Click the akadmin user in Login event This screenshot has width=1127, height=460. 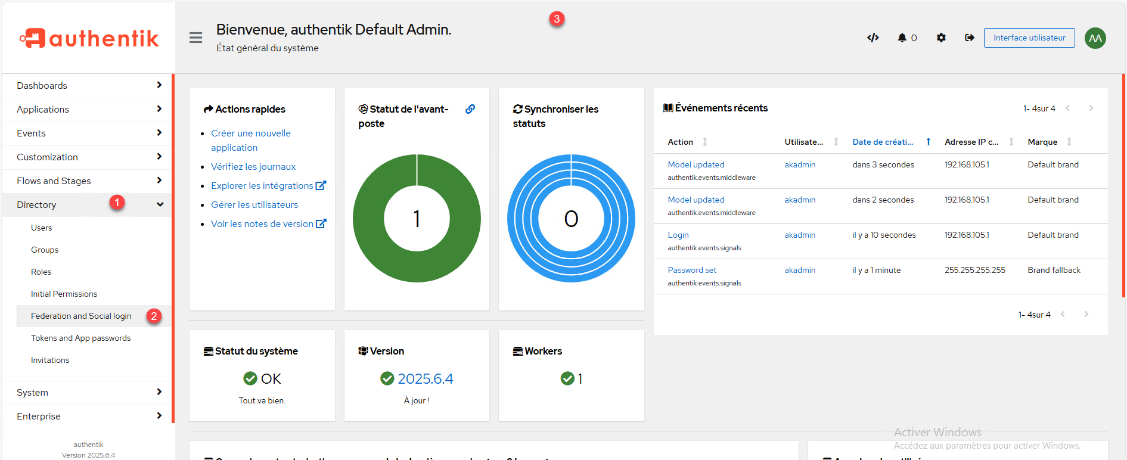[800, 235]
